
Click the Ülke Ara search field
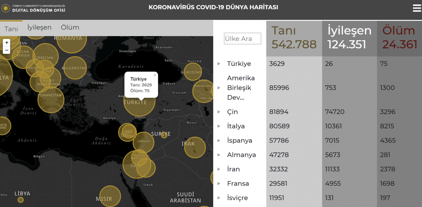pos(242,39)
